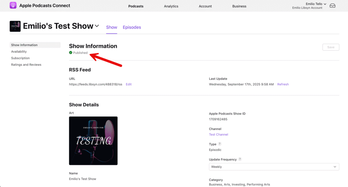Refresh the RSS feed last update
The width and height of the screenshot is (348, 187).
tap(283, 84)
